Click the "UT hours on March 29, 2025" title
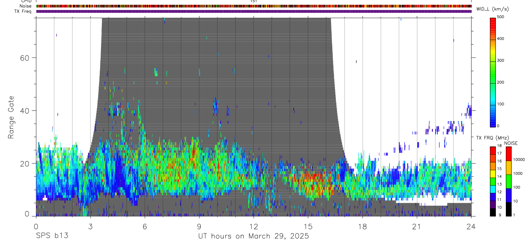The image size is (530, 245). click(x=253, y=236)
